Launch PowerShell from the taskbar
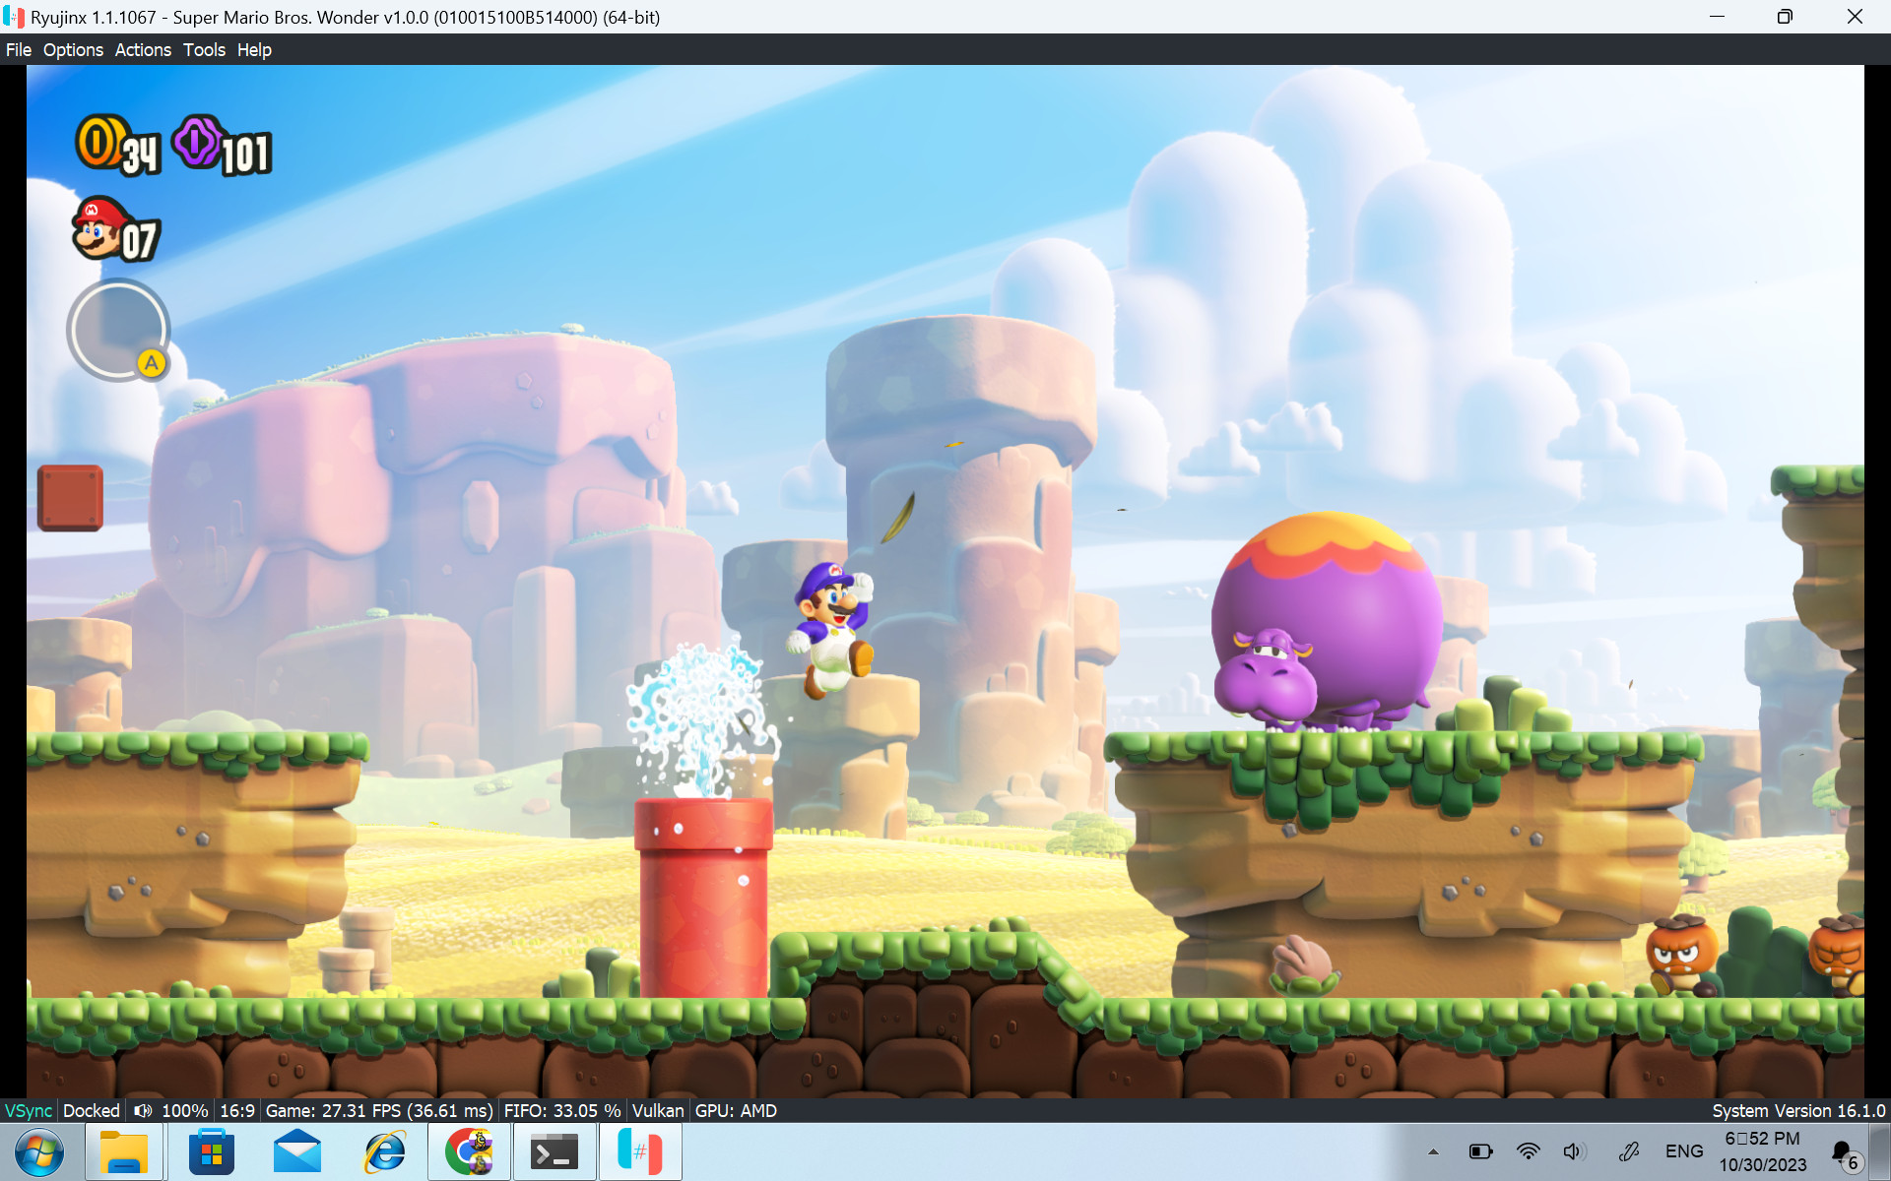This screenshot has height=1181, width=1891. click(x=554, y=1150)
